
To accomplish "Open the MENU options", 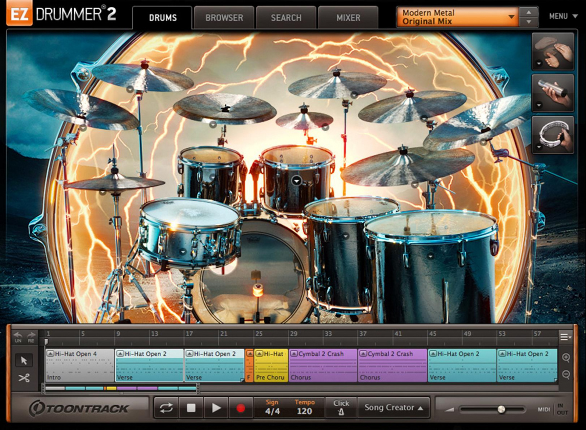I will click(x=563, y=16).
